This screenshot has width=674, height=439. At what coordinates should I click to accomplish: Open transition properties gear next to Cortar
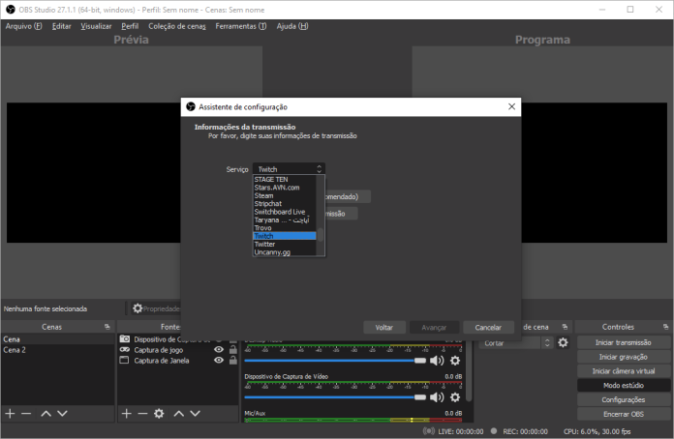coord(563,342)
